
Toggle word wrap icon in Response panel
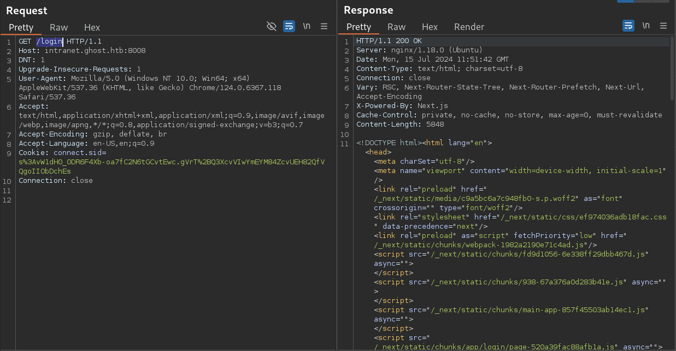pos(628,26)
